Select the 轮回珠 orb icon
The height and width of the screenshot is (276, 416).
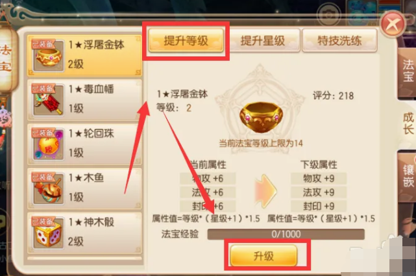click(48, 144)
